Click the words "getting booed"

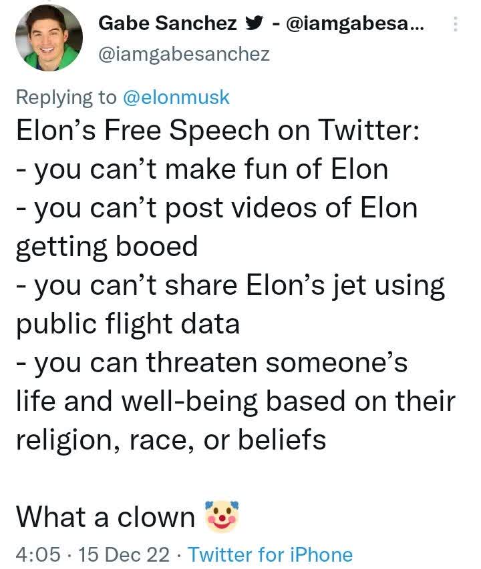(x=107, y=247)
